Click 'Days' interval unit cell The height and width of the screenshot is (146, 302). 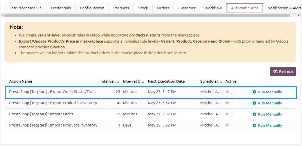(x=127, y=125)
